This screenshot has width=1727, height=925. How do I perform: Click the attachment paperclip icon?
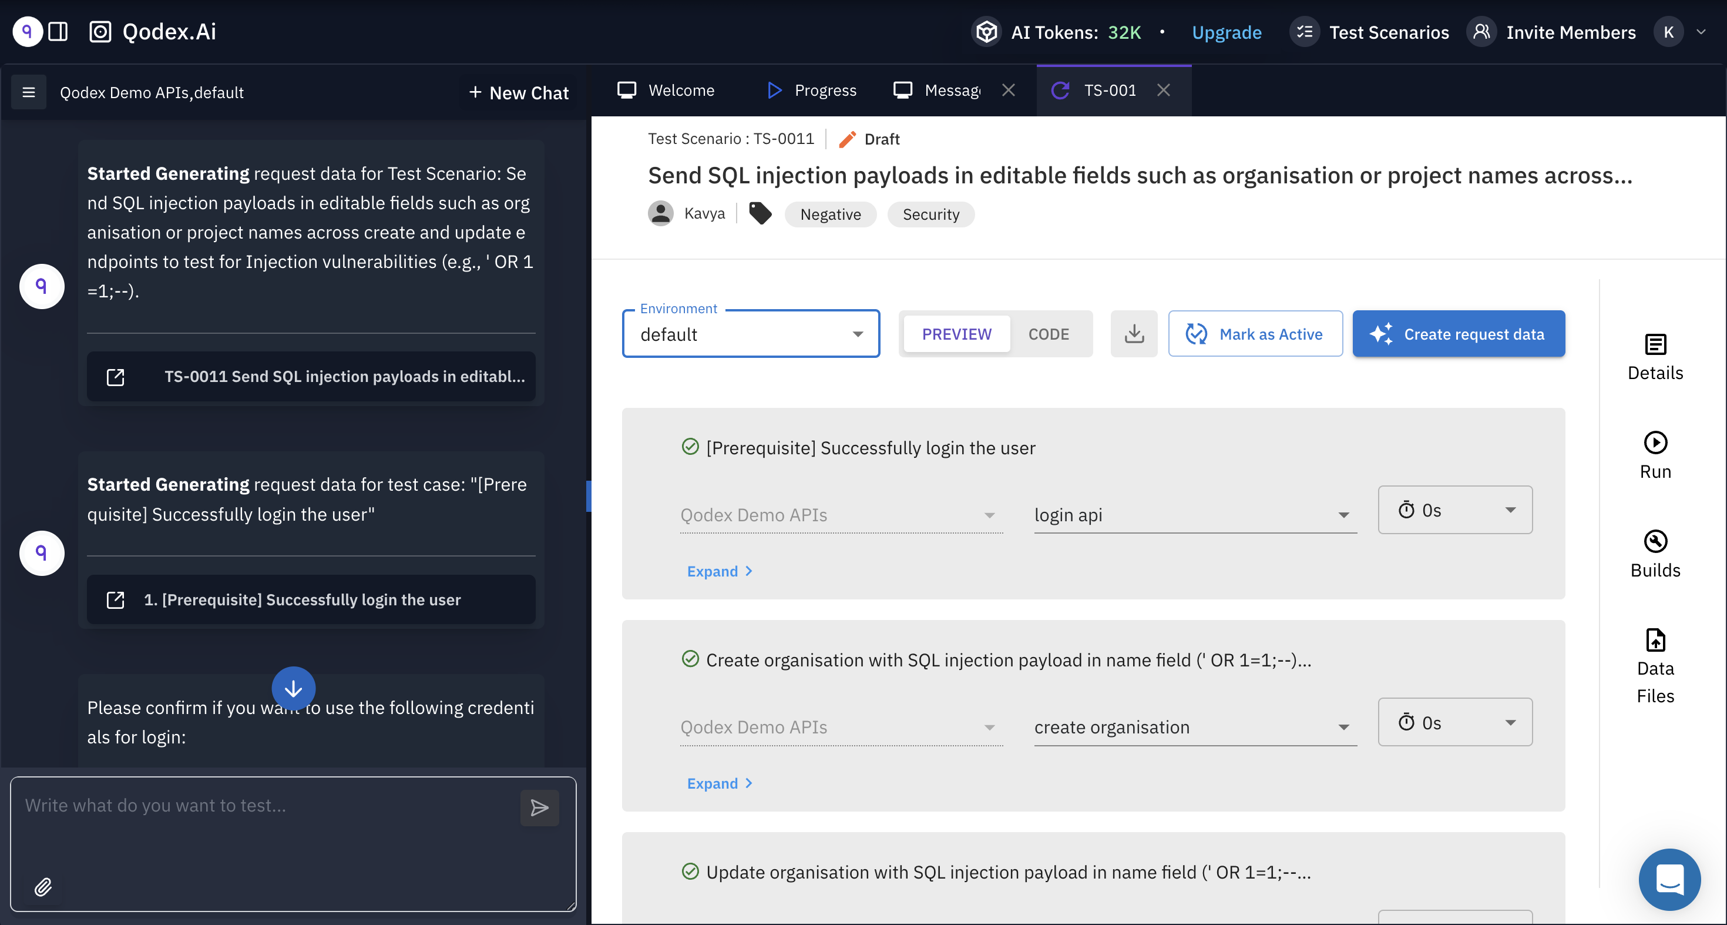(43, 887)
